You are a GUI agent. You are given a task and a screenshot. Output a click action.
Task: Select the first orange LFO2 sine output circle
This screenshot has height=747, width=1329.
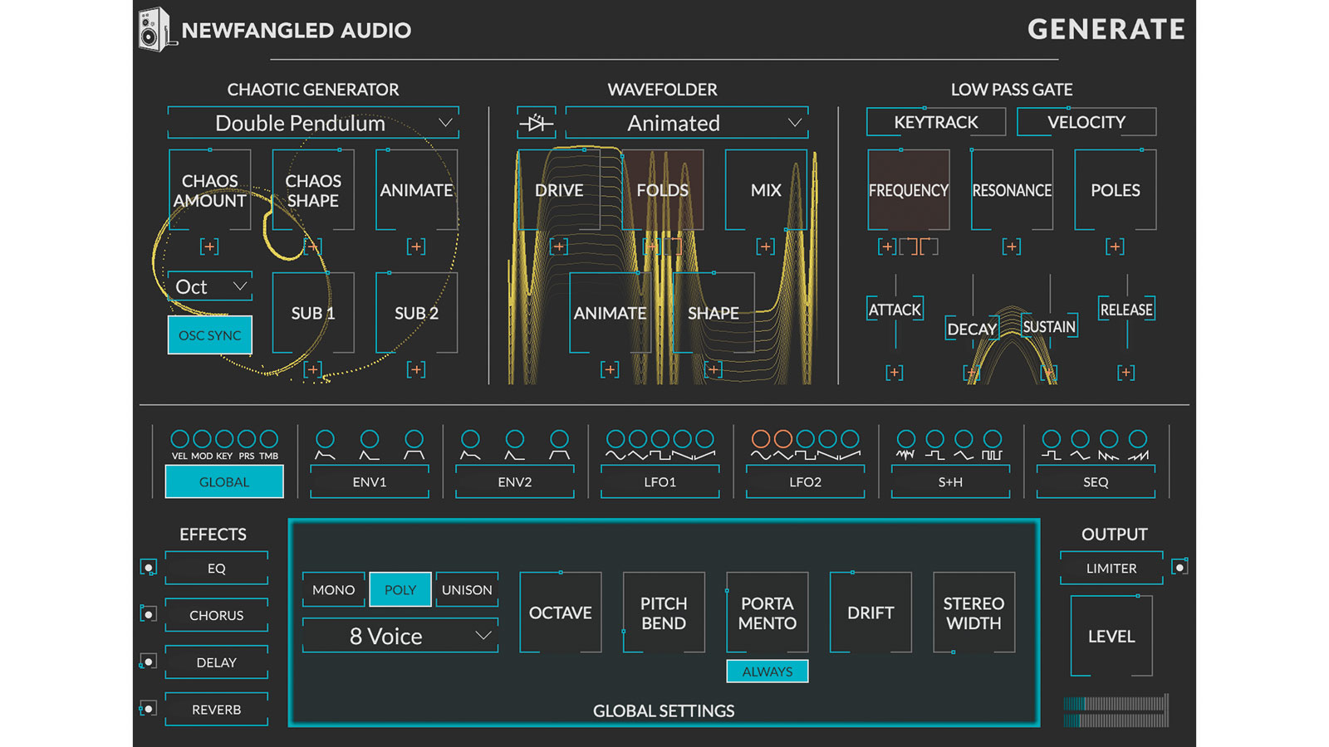tap(761, 438)
